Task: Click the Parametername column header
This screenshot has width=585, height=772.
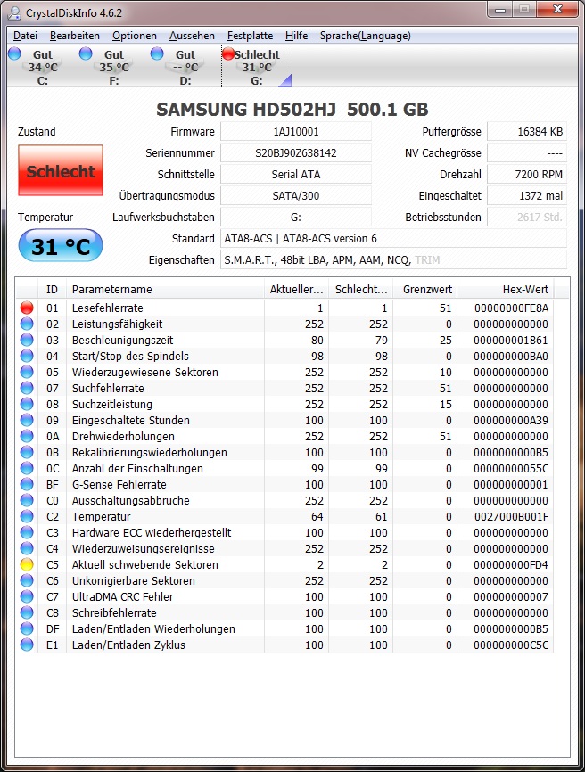Action: [x=165, y=290]
